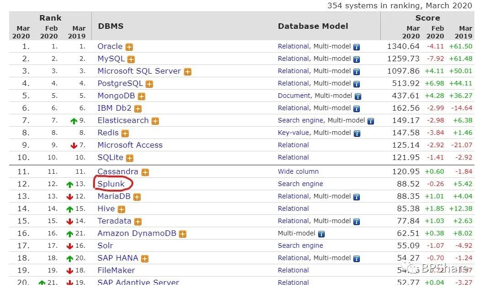Open the Microsoft Access link
The width and height of the screenshot is (484, 288).
pyautogui.click(x=130, y=145)
